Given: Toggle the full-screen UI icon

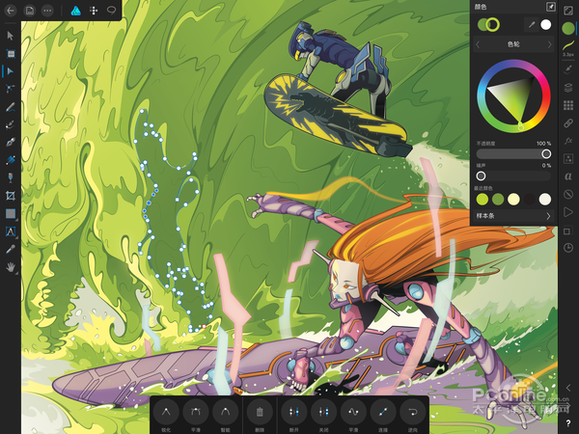Looking at the screenshot, I should (x=568, y=11).
